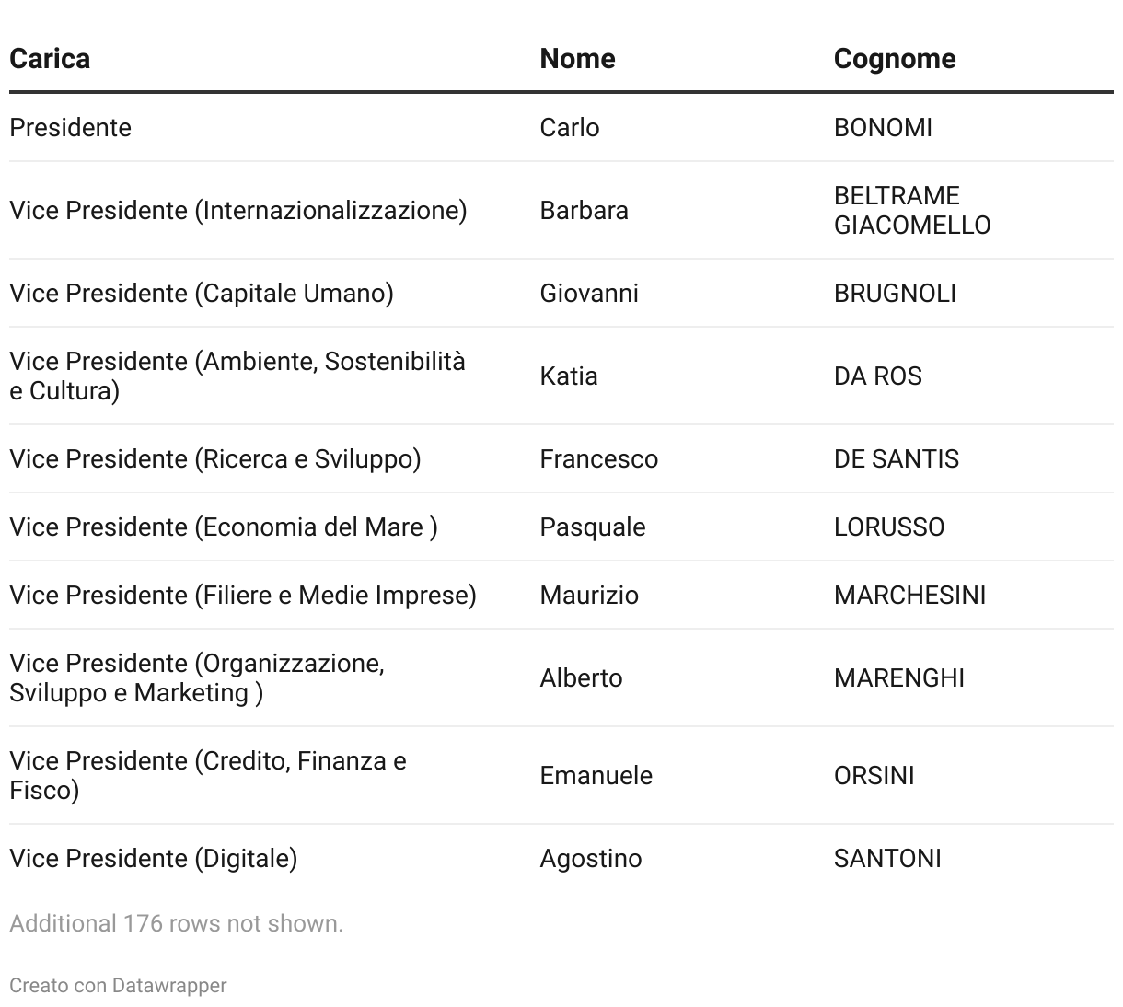Click Vice Presidente (Capitale Umano) cell
Screen dimensions: 1123x1007
click(x=202, y=293)
